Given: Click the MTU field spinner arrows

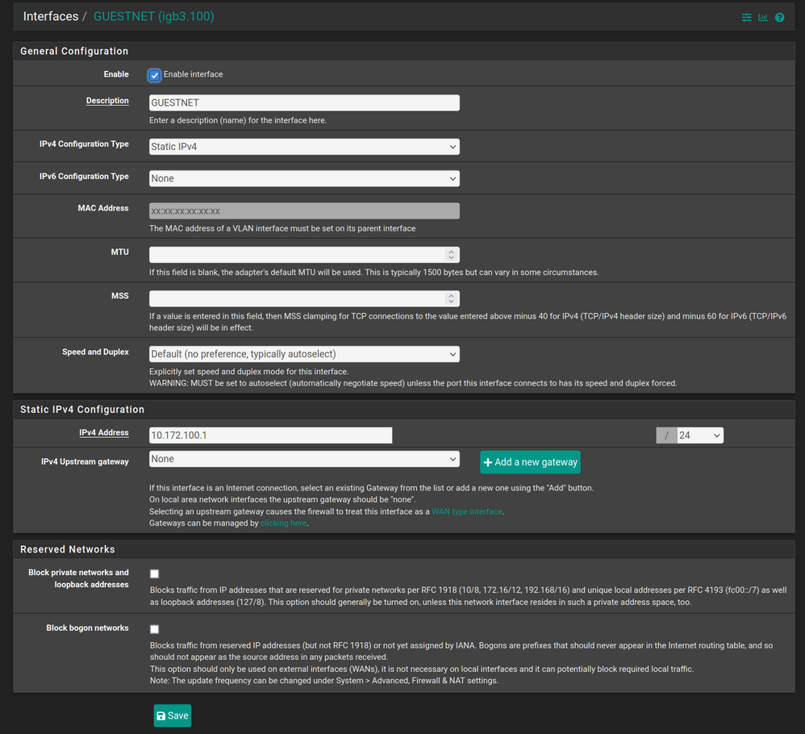Looking at the screenshot, I should (x=452, y=254).
